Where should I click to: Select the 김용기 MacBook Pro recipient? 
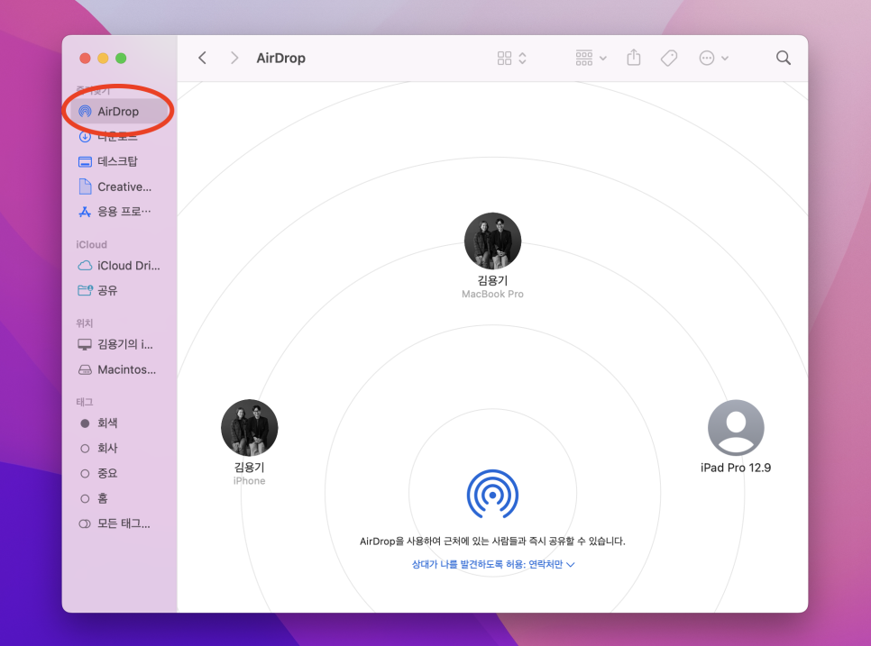(x=492, y=256)
